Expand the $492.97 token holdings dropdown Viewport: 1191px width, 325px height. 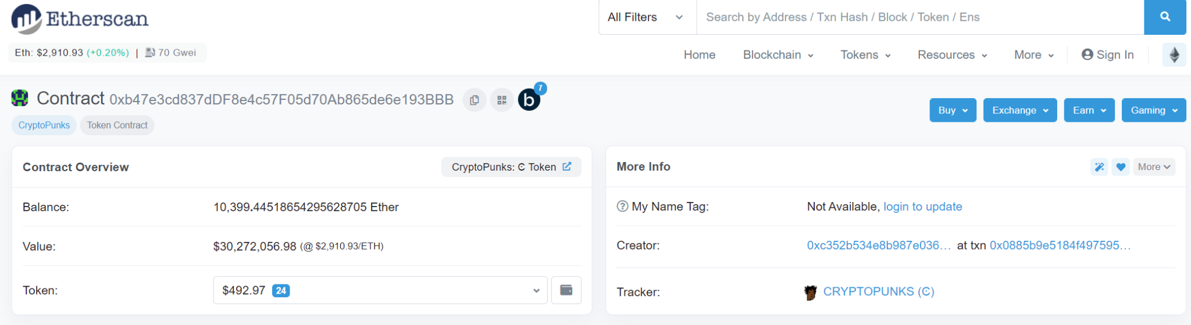380,290
